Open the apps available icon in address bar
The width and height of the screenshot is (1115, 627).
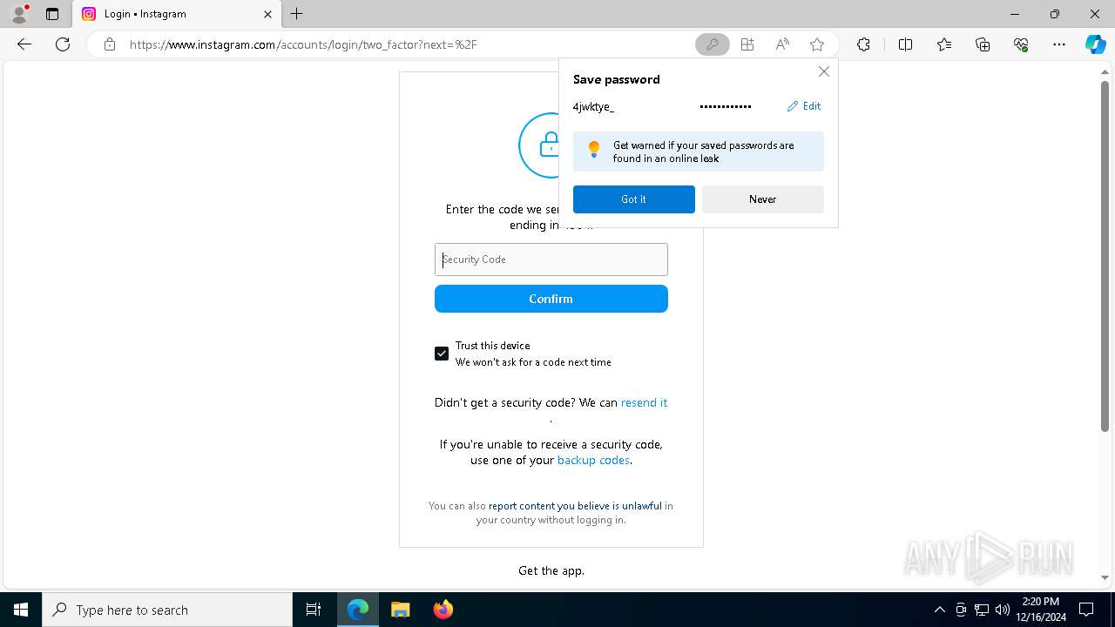tap(747, 44)
